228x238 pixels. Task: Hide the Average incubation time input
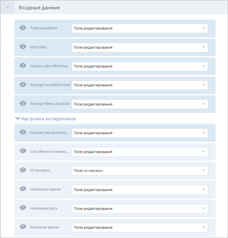(x=23, y=85)
